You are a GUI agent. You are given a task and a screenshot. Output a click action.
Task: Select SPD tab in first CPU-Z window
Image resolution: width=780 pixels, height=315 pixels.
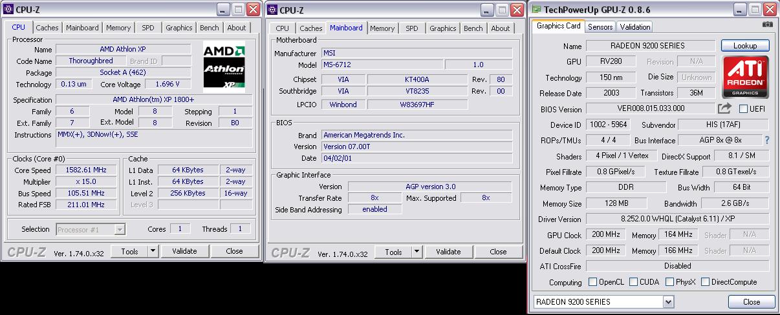pyautogui.click(x=148, y=28)
